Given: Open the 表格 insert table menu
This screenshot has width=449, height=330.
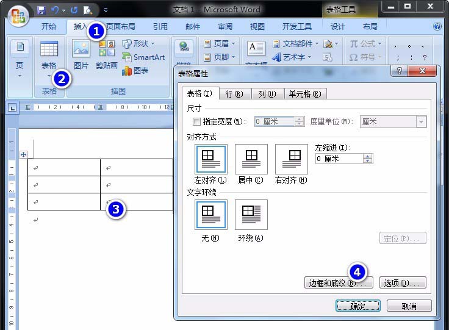Looking at the screenshot, I should pos(49,60).
